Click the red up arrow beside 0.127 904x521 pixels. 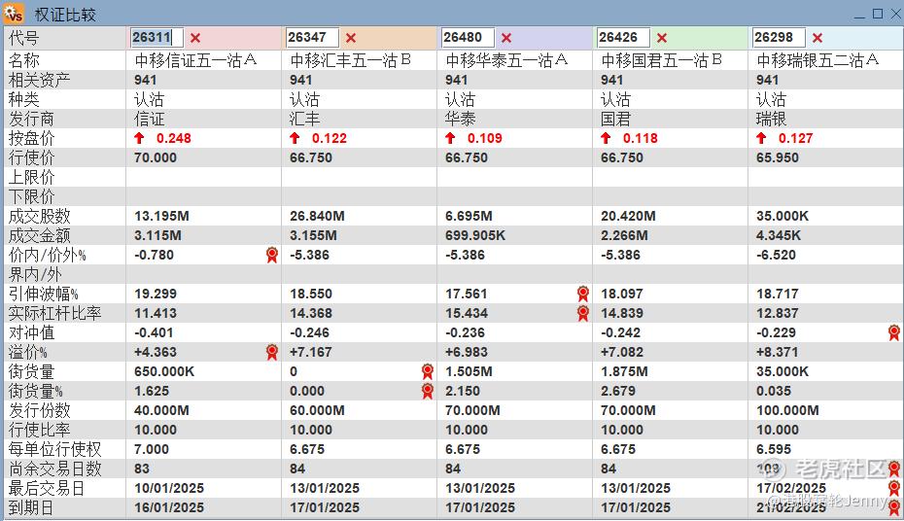click(761, 138)
